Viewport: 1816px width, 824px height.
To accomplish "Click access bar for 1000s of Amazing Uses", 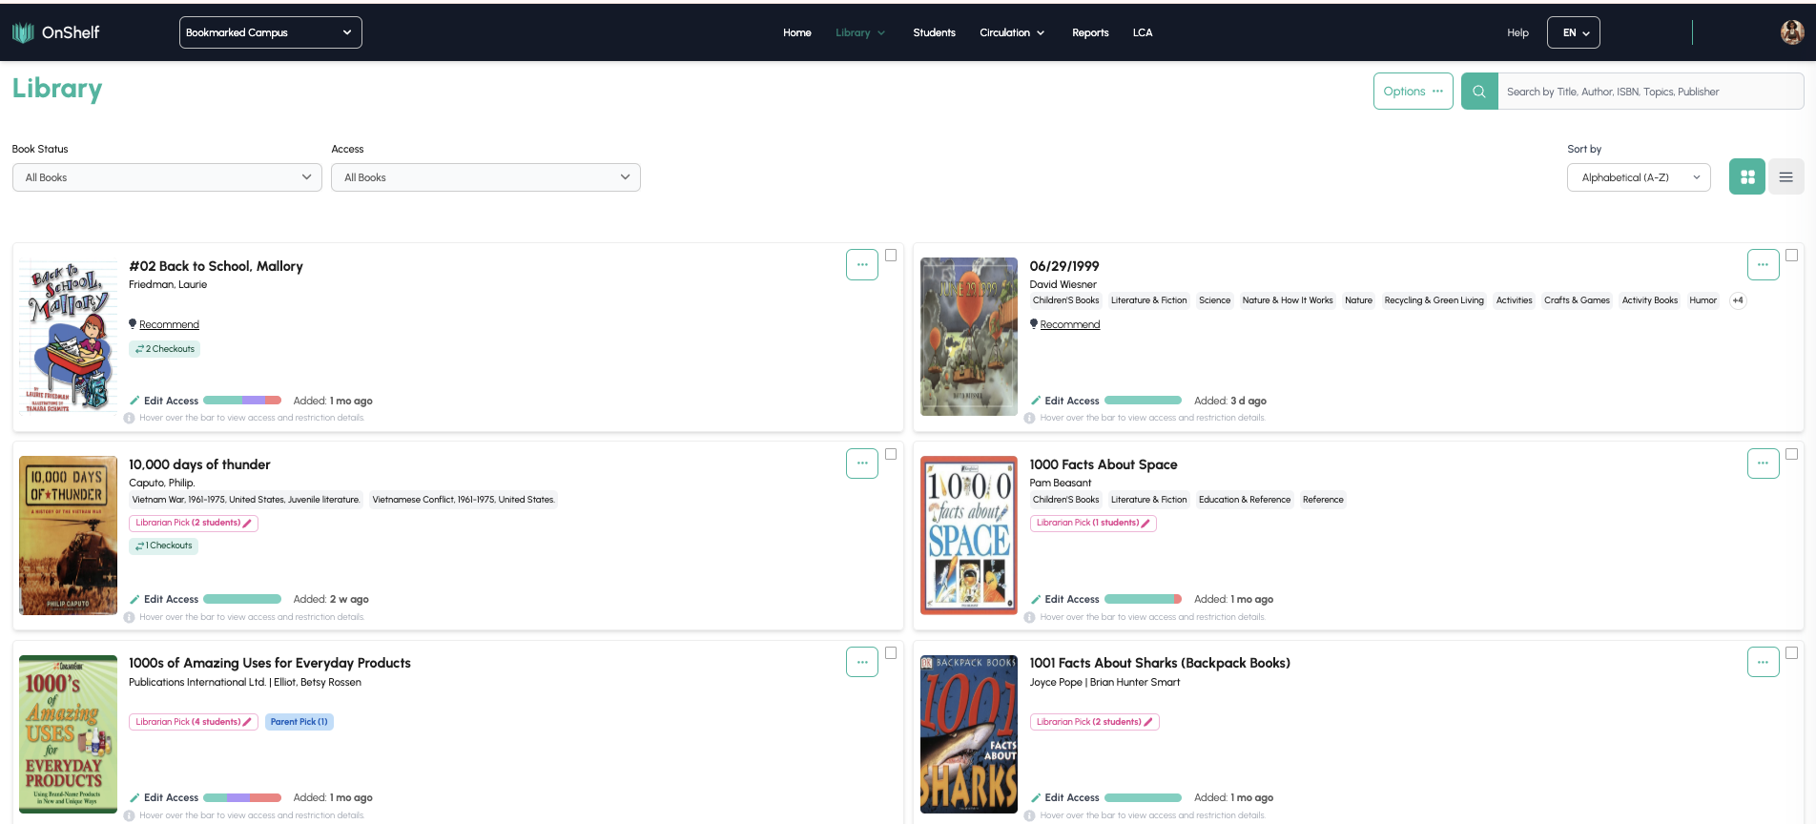I will (242, 798).
